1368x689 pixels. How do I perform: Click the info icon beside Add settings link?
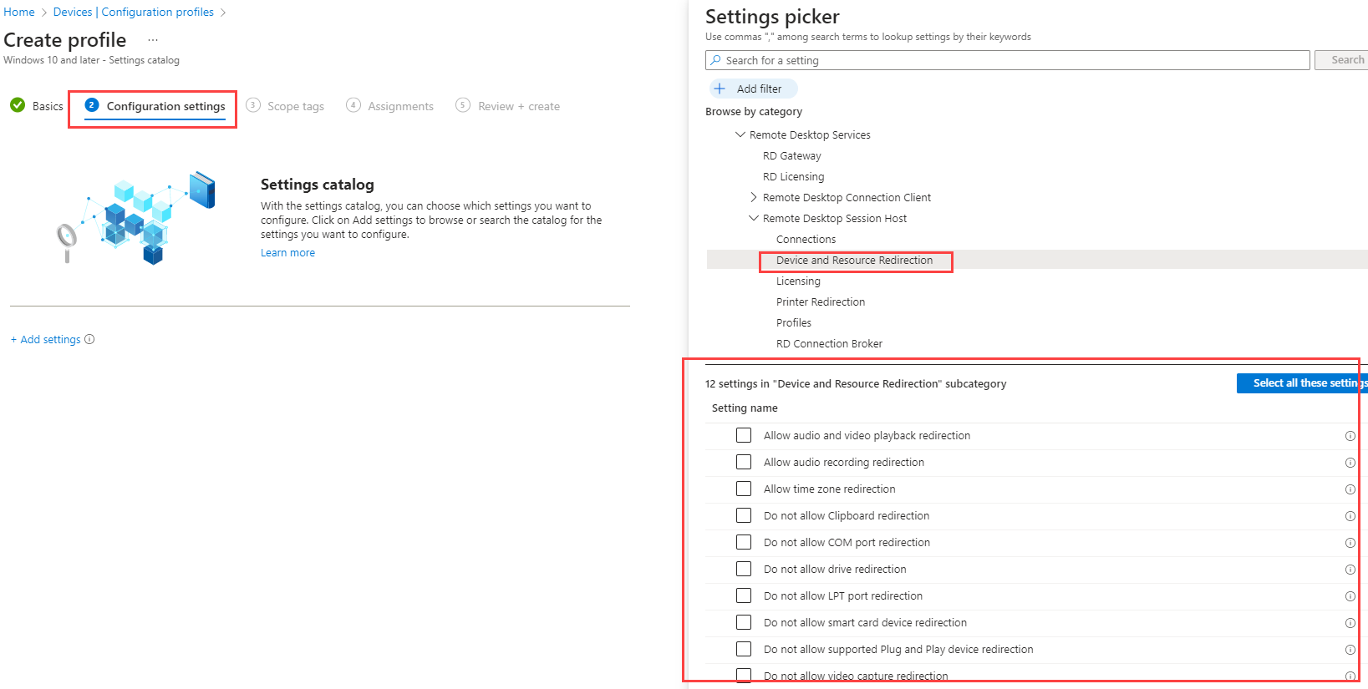click(x=90, y=339)
